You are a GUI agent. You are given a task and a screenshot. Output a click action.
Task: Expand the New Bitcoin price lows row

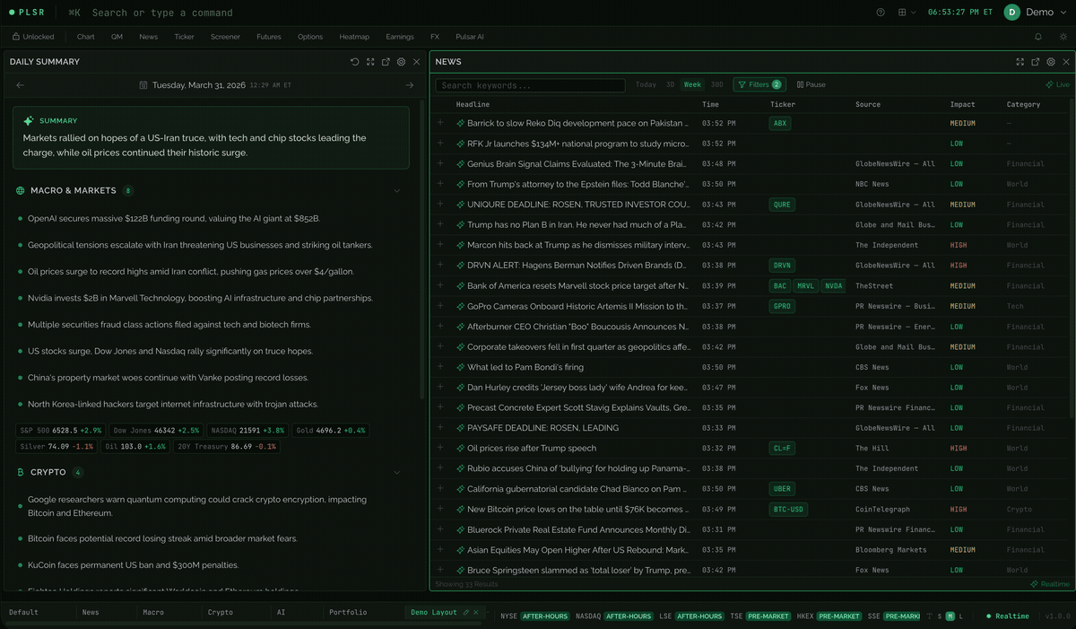click(440, 509)
